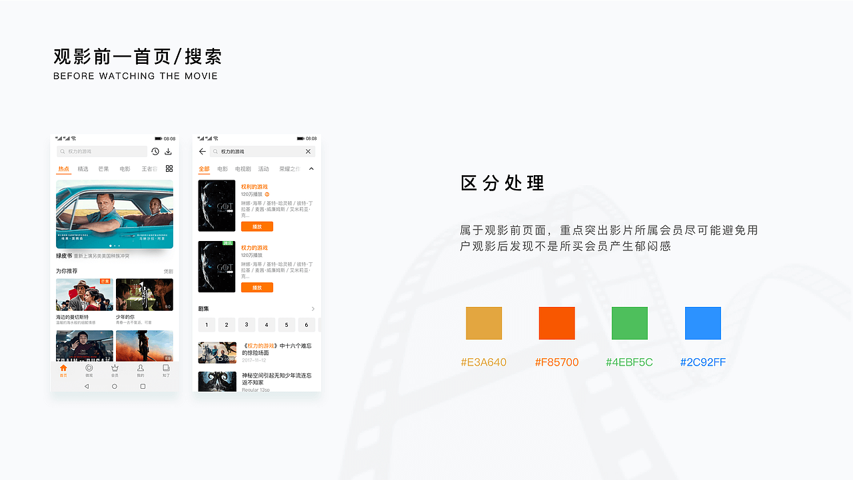This screenshot has height=480, width=853.
Task: Tap the 绿皮书 banner carousel image
Action: (x=114, y=212)
